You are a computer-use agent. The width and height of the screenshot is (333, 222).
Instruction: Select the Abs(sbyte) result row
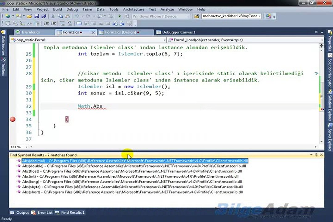pos(133,187)
